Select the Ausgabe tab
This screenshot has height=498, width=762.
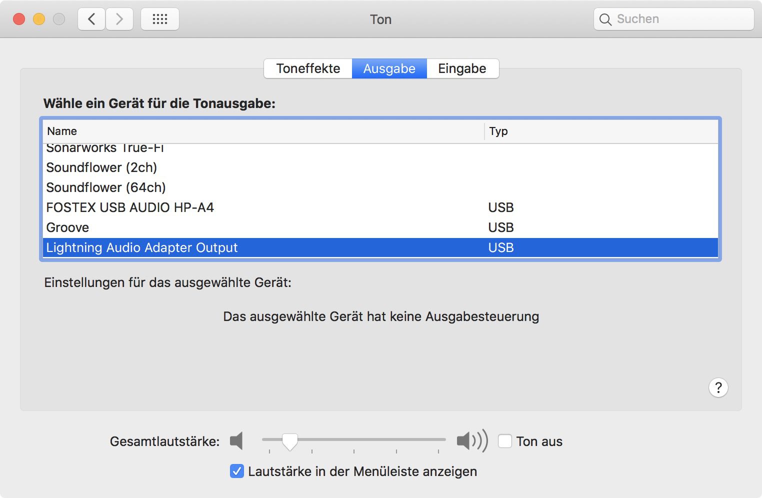389,68
